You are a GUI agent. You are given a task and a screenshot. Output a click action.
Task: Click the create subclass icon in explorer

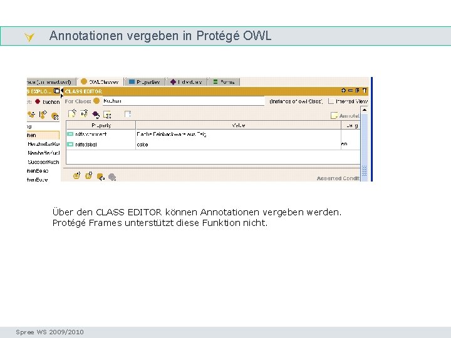point(31,115)
